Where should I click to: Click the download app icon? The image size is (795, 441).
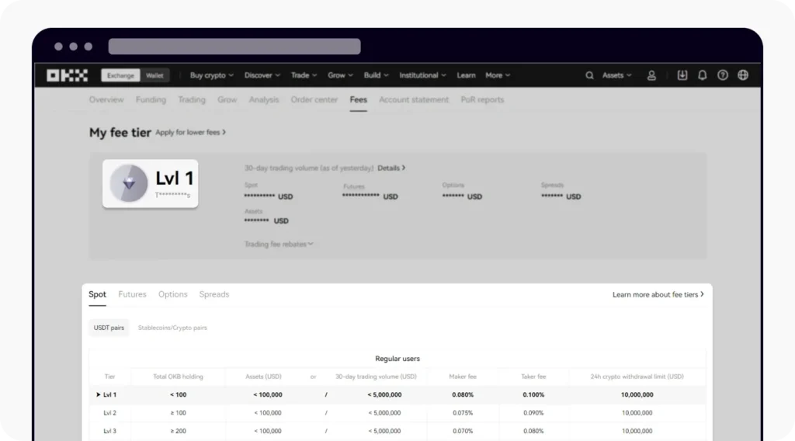click(x=682, y=75)
